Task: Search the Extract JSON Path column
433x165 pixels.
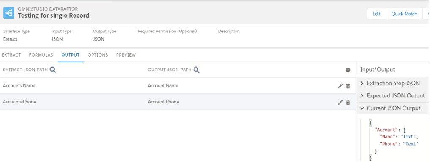Action: tap(53, 70)
